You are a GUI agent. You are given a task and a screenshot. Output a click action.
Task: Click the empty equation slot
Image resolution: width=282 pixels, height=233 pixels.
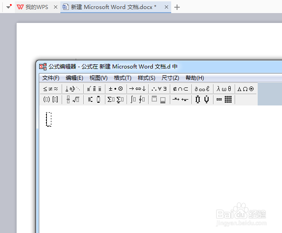pos(49,119)
